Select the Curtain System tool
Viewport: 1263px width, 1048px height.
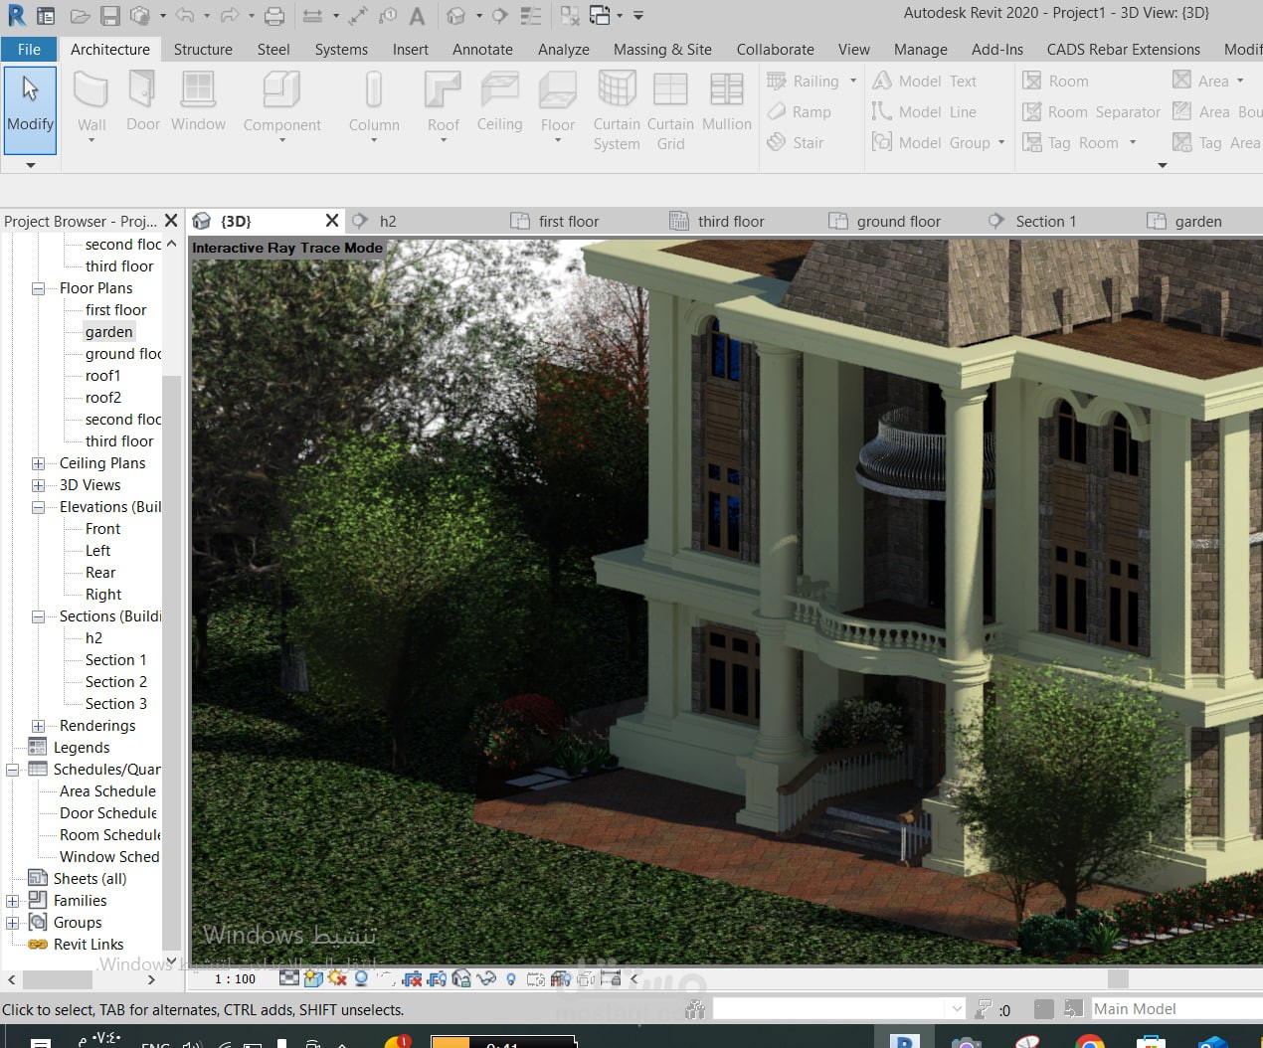pos(617,110)
